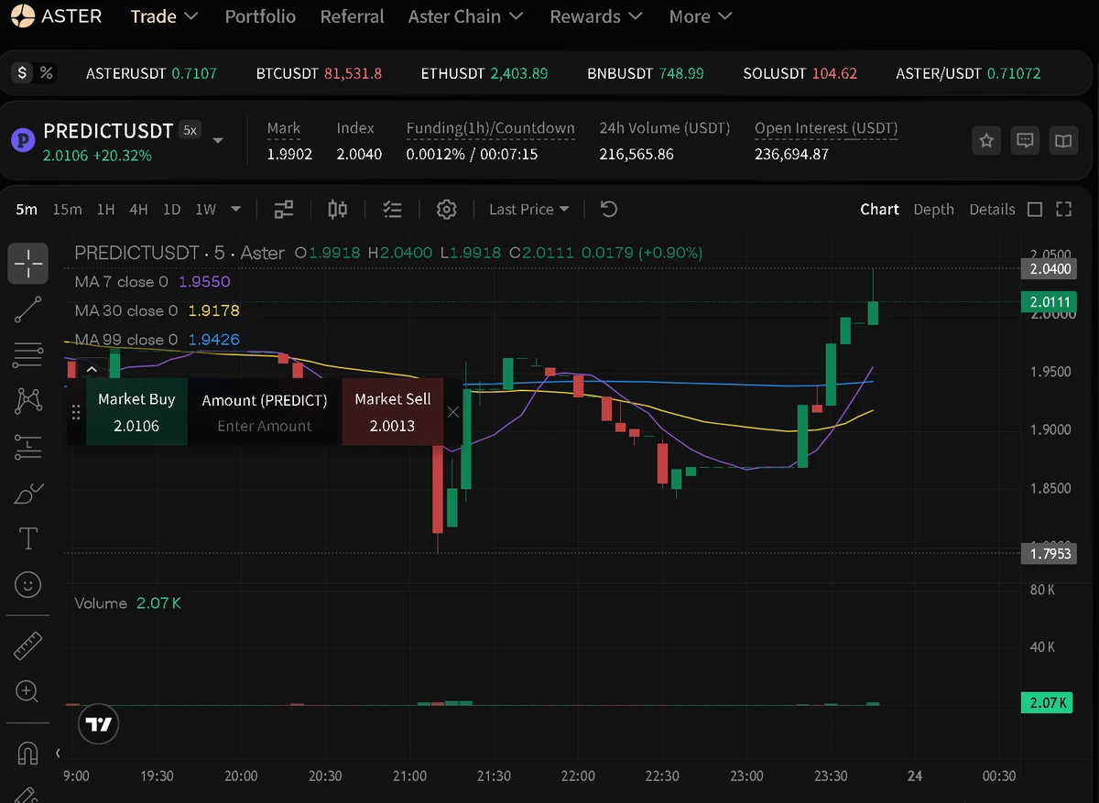Close the quick trade panel
The height and width of the screenshot is (803, 1099).
453,412
